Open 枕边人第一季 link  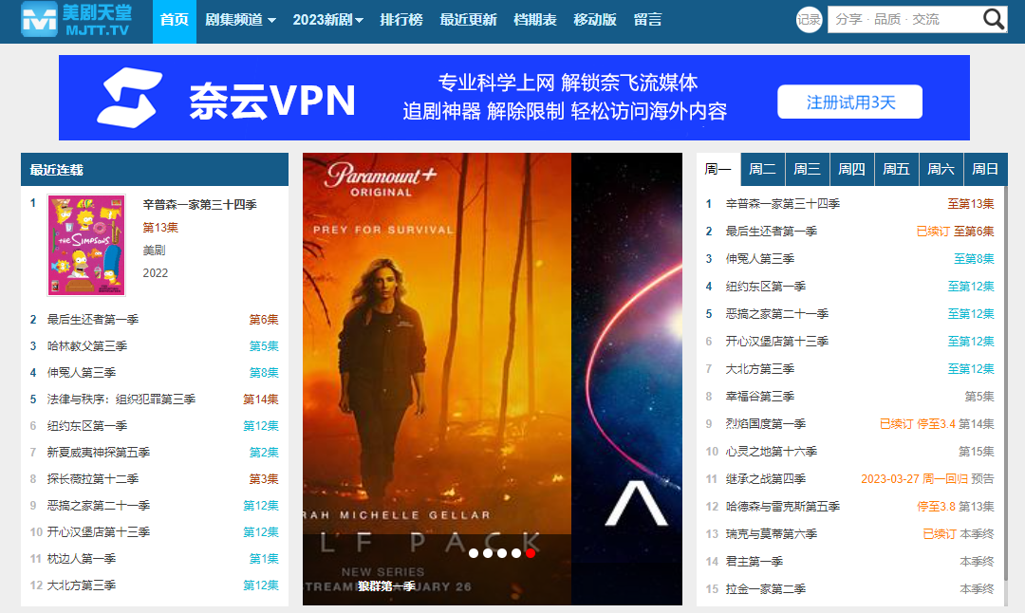coord(81,559)
